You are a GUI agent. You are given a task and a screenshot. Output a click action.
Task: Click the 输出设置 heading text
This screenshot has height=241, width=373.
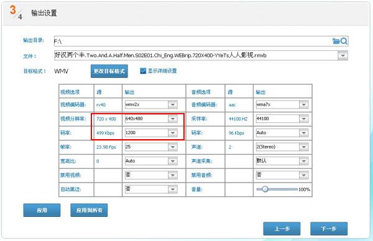[x=44, y=13]
